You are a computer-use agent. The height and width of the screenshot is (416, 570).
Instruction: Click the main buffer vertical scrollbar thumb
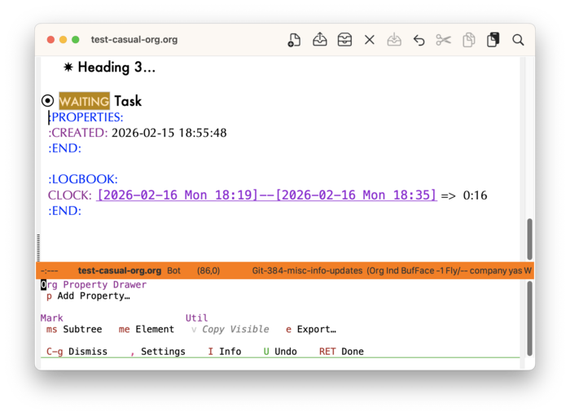[530, 239]
